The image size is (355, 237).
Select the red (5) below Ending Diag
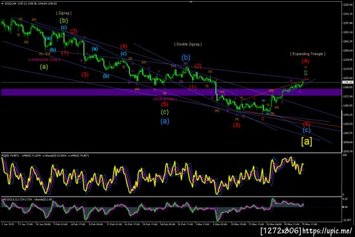tap(164, 104)
